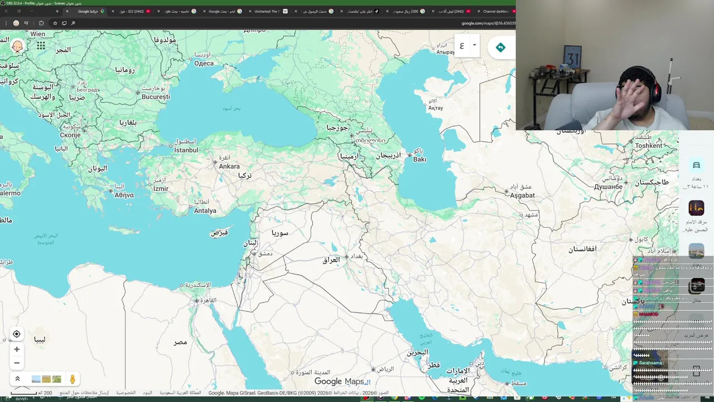The height and width of the screenshot is (402, 714).
Task: Show my current location on the map
Action: tap(17, 334)
